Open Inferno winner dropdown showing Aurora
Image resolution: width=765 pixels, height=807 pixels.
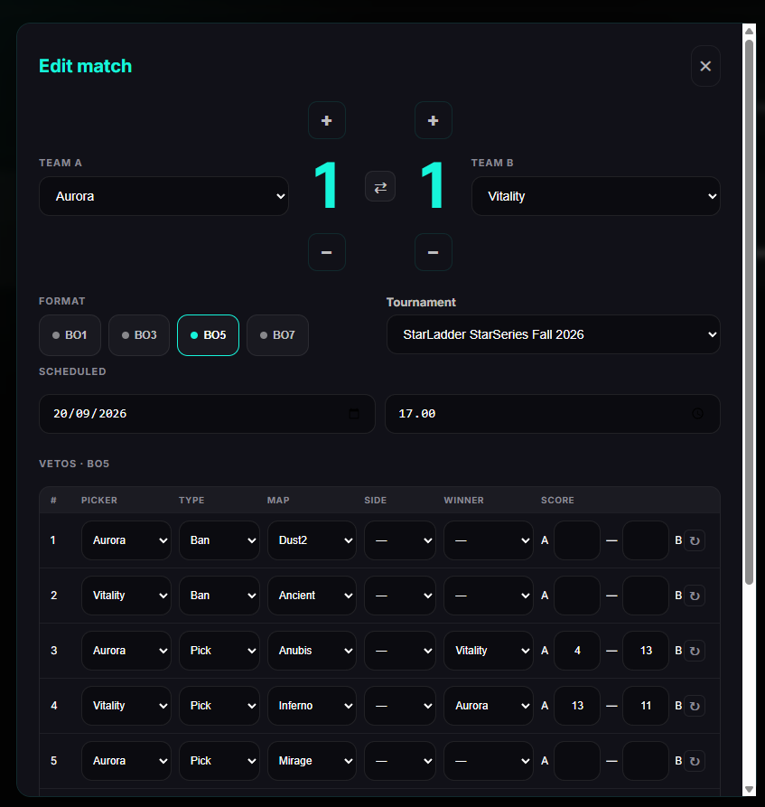(489, 706)
